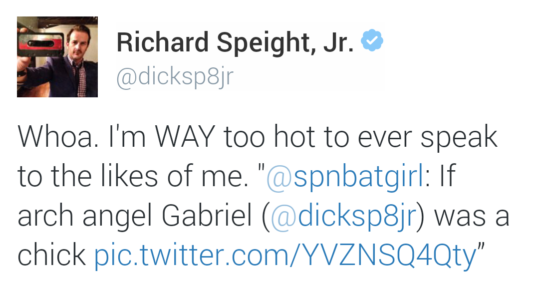538x283 pixels.
Task: Click the blue verified badge
Action: pos(372,41)
